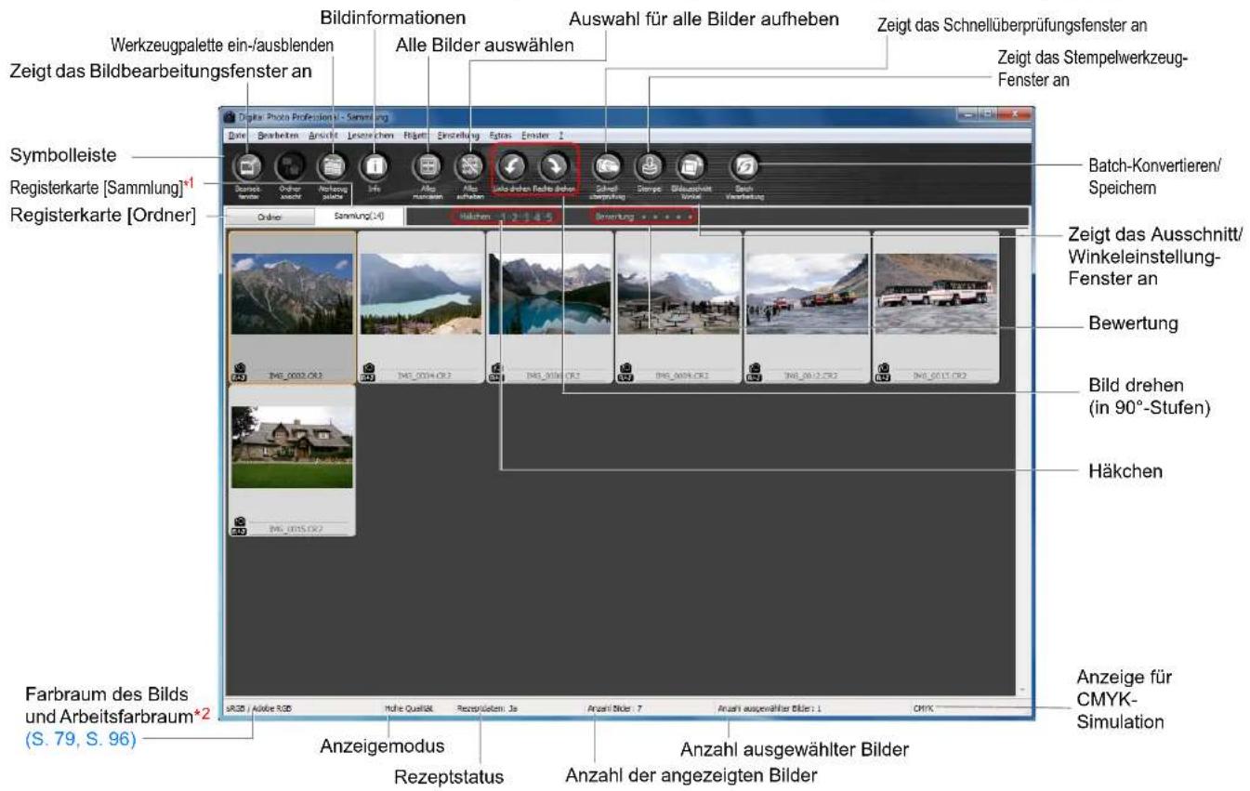The height and width of the screenshot is (791, 1250).
Task: Click the CMYK status bar indicator
Action: [x=926, y=707]
